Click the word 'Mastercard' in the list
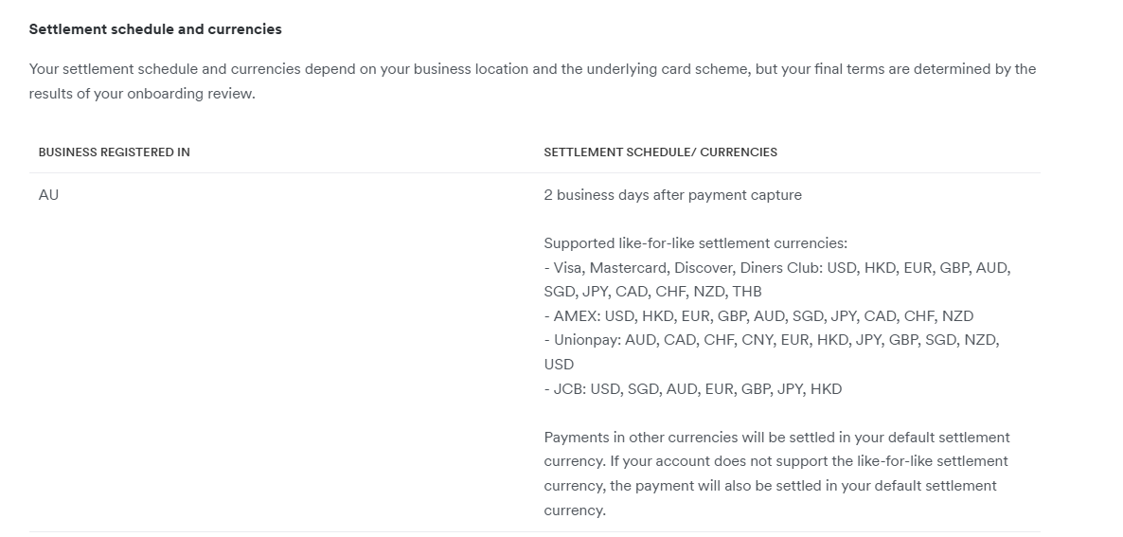 629,268
